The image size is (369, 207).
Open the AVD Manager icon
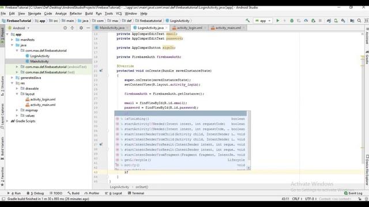coord(336,21)
